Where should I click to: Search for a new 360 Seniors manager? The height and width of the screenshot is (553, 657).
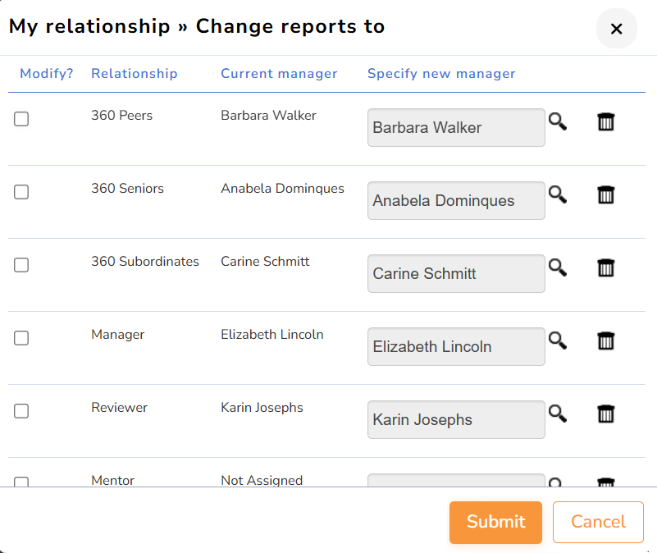pyautogui.click(x=558, y=195)
